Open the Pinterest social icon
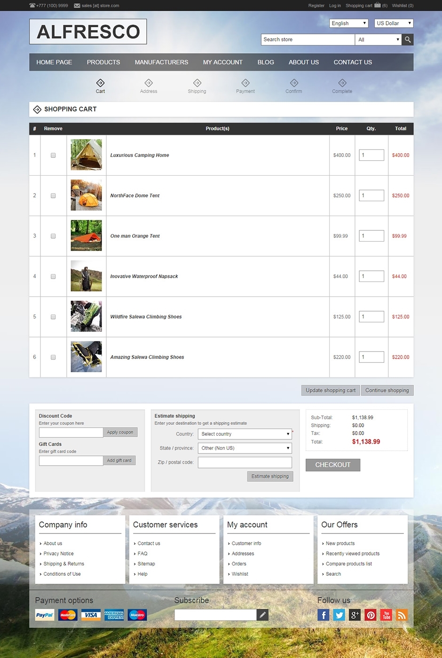The height and width of the screenshot is (658, 442). (x=371, y=615)
